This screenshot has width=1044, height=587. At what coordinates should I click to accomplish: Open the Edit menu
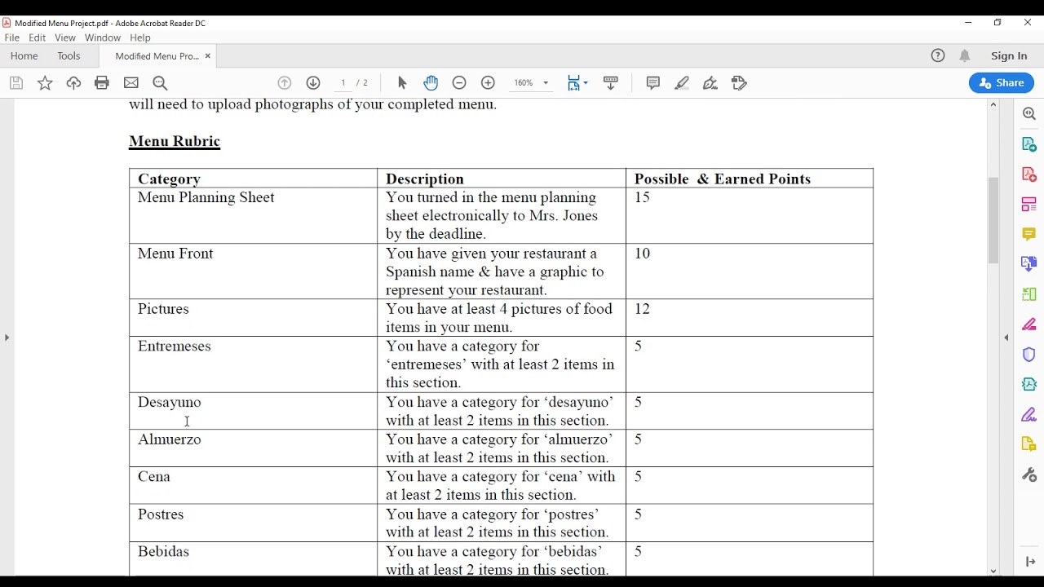pos(38,38)
